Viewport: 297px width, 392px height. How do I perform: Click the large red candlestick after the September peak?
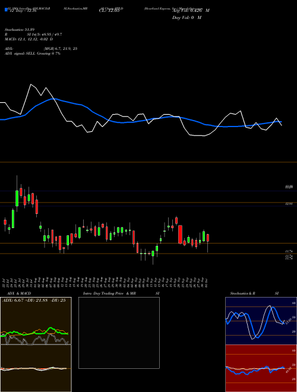tap(180, 234)
